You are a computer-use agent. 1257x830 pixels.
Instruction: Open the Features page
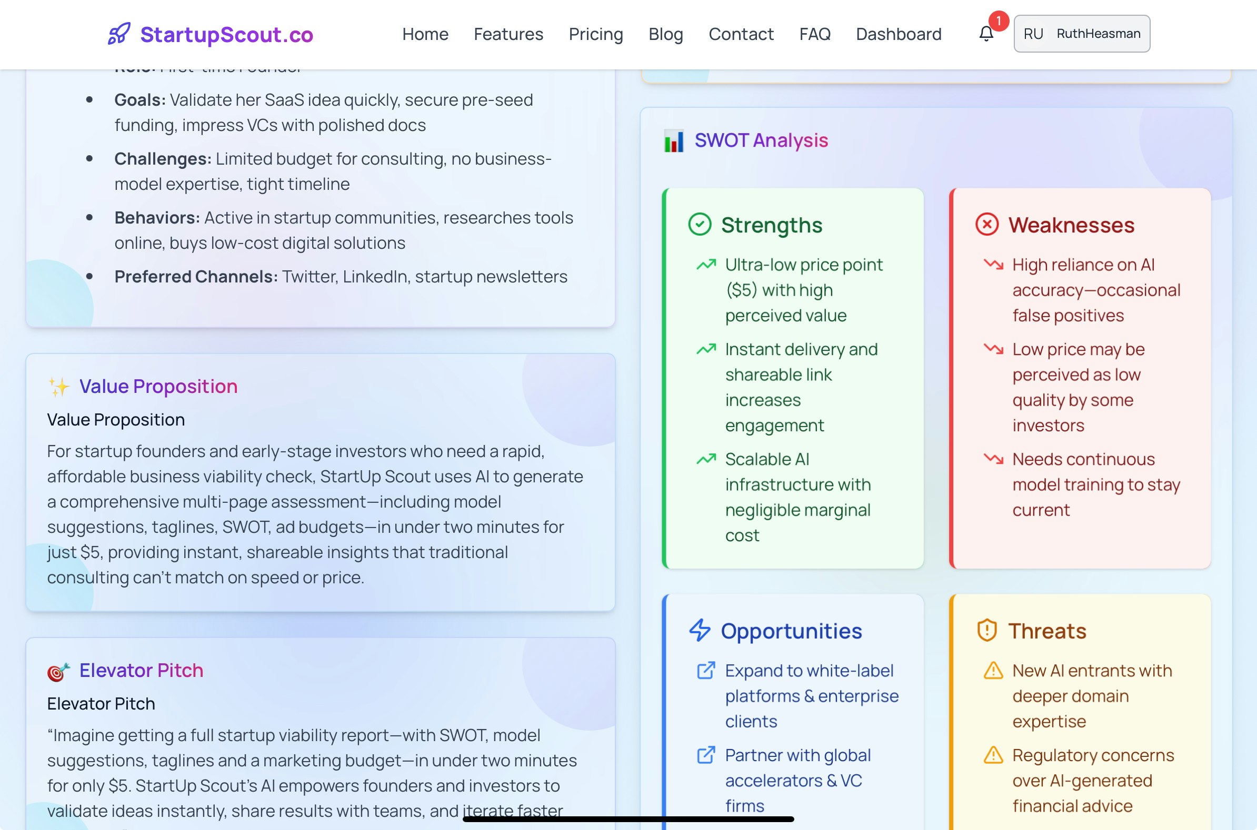[x=508, y=34]
